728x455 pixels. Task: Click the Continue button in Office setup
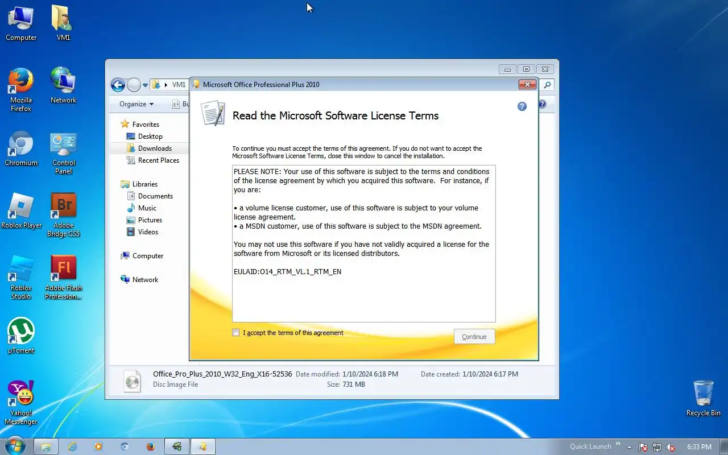pyautogui.click(x=474, y=337)
